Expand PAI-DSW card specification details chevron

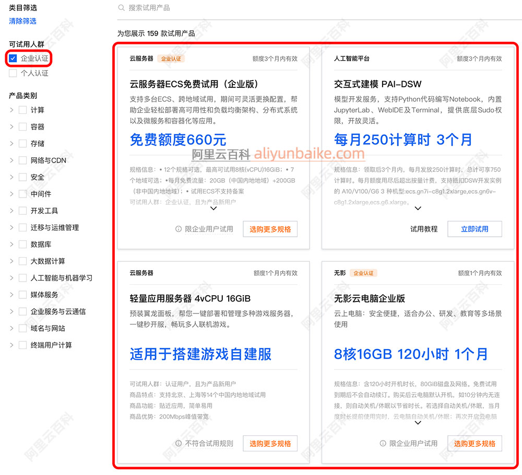click(x=418, y=208)
